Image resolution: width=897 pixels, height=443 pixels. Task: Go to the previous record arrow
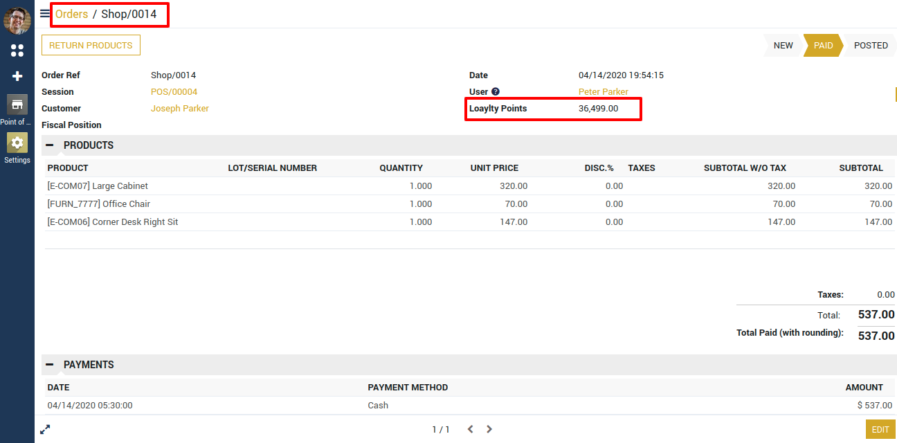point(471,429)
